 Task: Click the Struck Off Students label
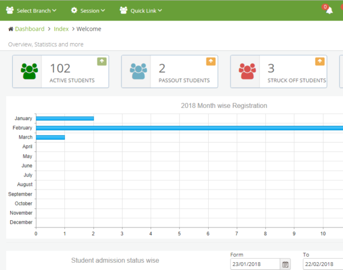click(x=297, y=80)
